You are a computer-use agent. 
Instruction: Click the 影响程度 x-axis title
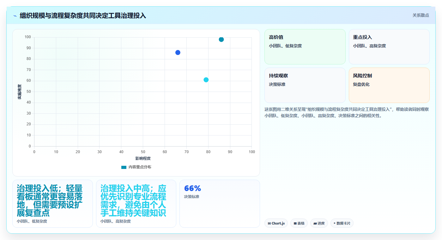click(x=143, y=159)
